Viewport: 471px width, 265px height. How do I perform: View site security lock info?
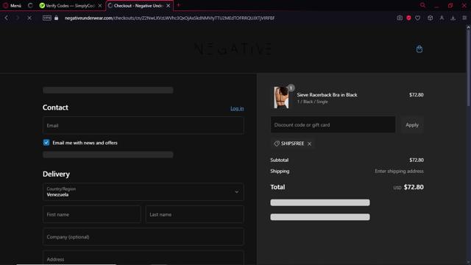click(x=56, y=18)
